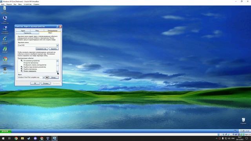
Task: Click the Сохранить как button
Action: [42, 49]
